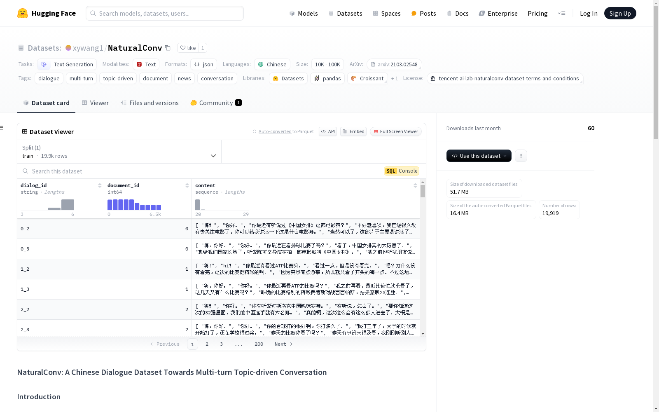Click the content lengths histogram

pyautogui.click(x=222, y=205)
